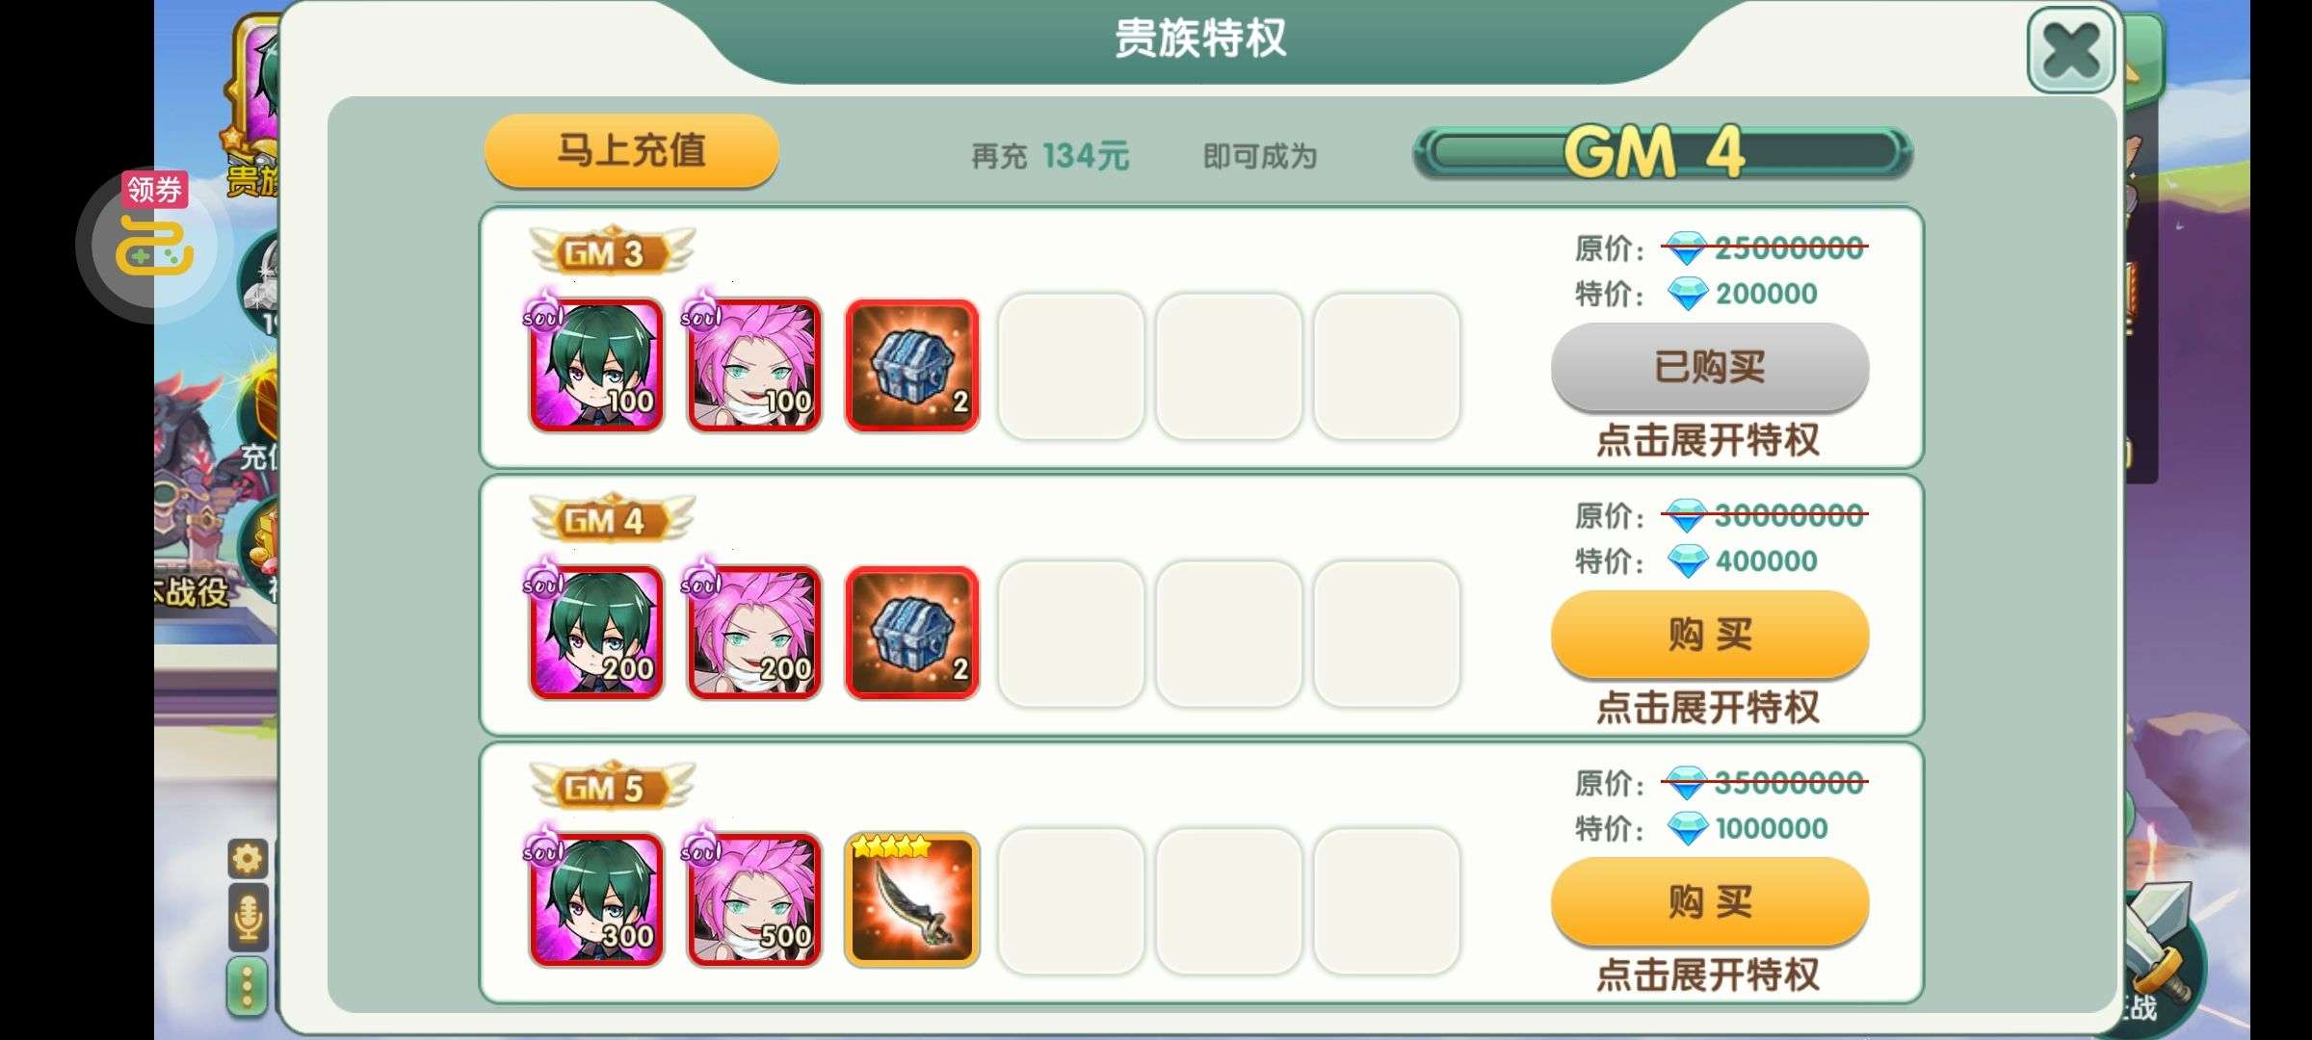Close the 贵族特权 window

click(x=2071, y=50)
